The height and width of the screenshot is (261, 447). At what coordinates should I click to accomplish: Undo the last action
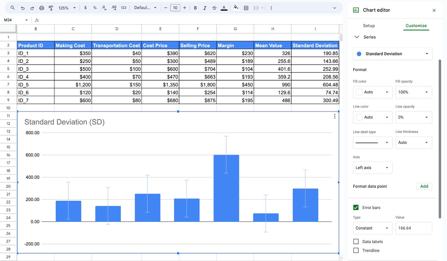(23, 8)
